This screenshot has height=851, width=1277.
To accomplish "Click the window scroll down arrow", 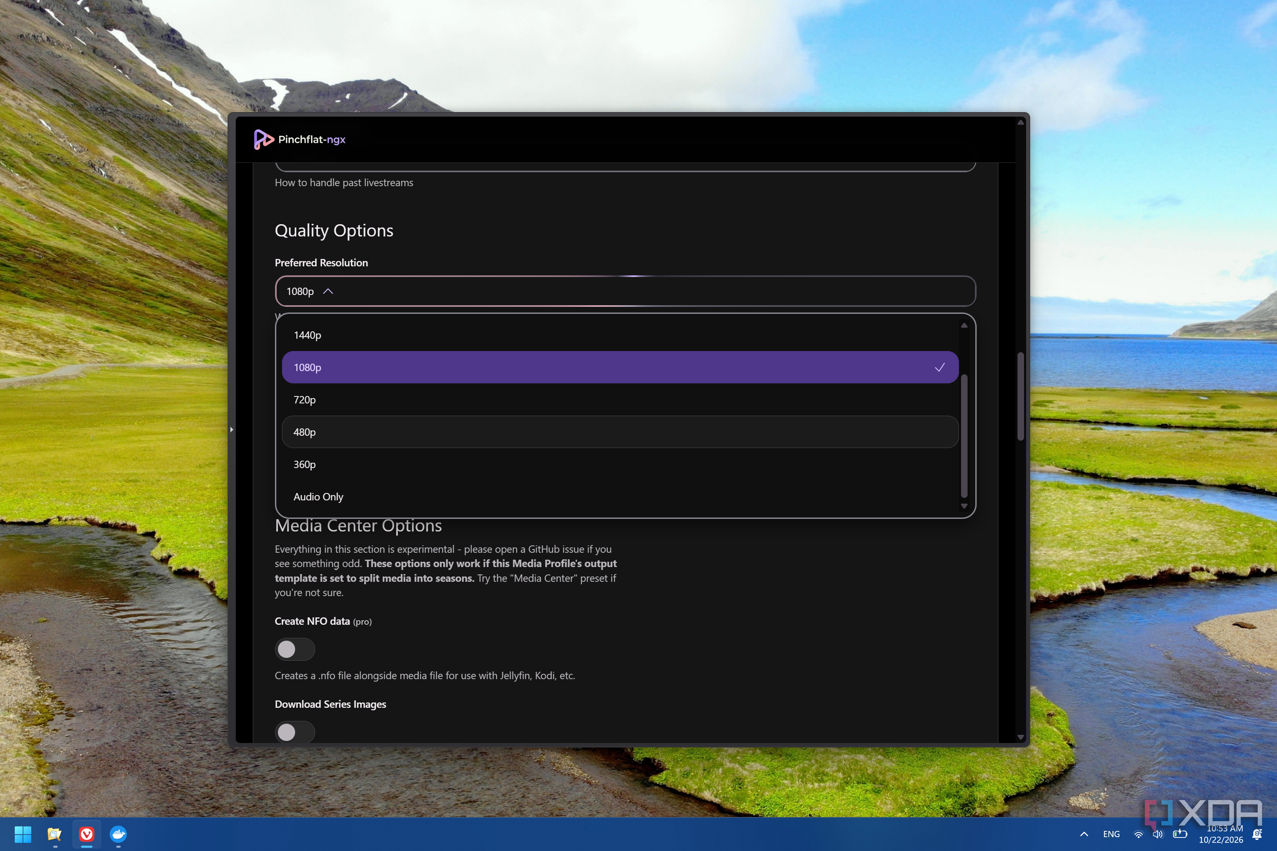I will click(1021, 737).
